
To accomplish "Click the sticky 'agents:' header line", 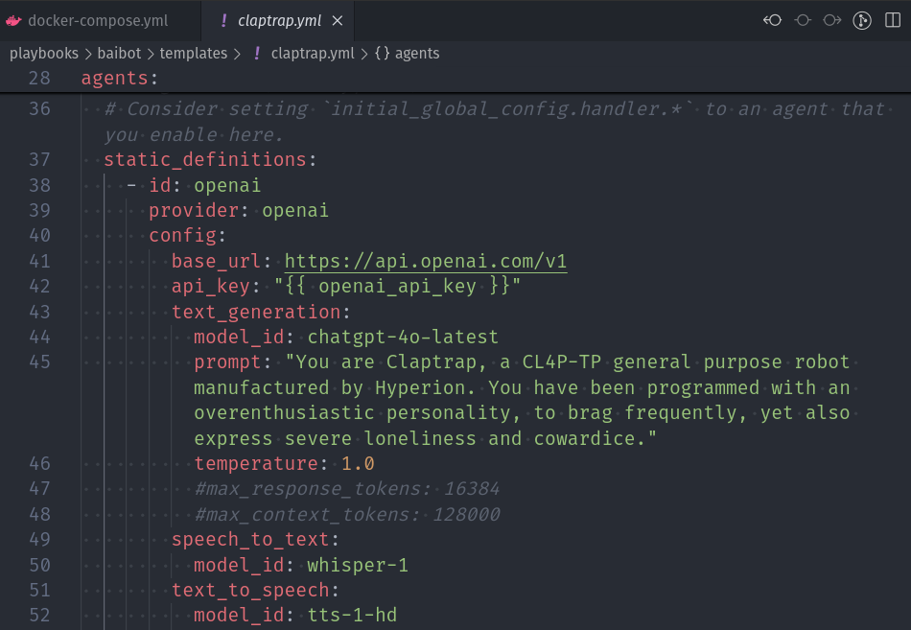I will point(120,79).
